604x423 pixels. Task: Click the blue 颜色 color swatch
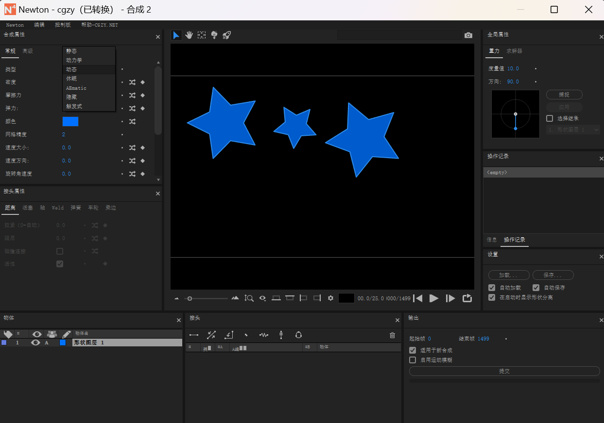pyautogui.click(x=70, y=121)
